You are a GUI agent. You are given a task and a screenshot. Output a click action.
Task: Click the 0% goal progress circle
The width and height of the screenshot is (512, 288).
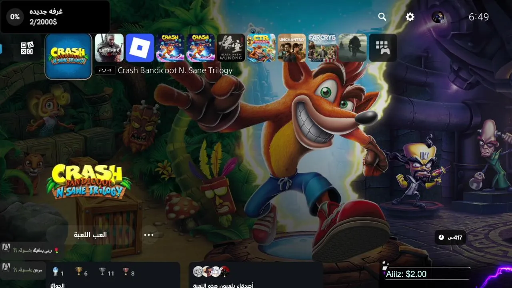click(x=15, y=17)
